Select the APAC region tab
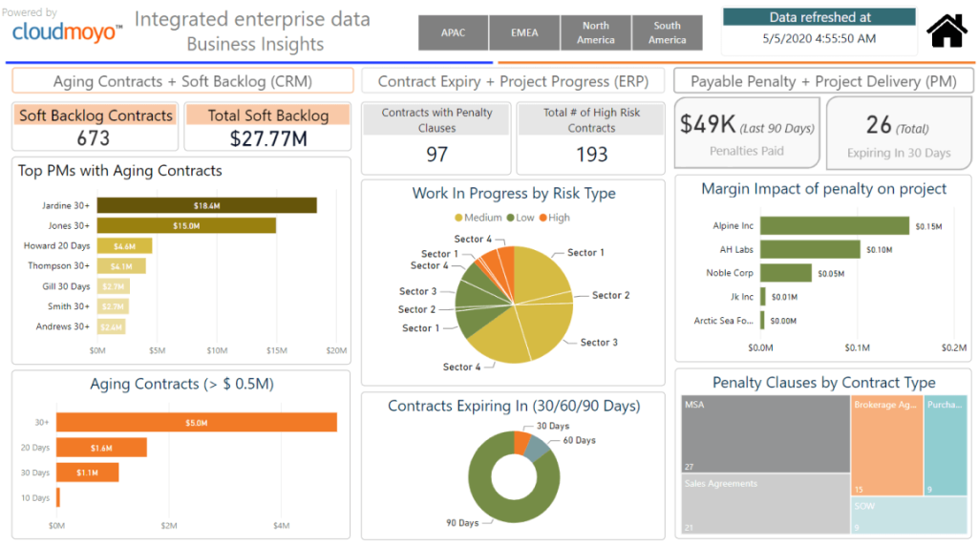978x546 pixels. coord(453,33)
